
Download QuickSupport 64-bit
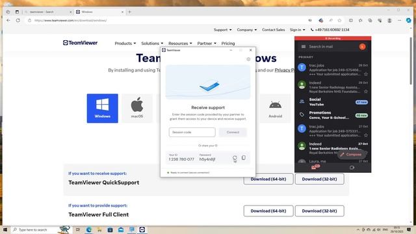pyautogui.click(x=268, y=179)
